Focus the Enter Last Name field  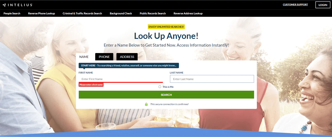tap(212, 79)
